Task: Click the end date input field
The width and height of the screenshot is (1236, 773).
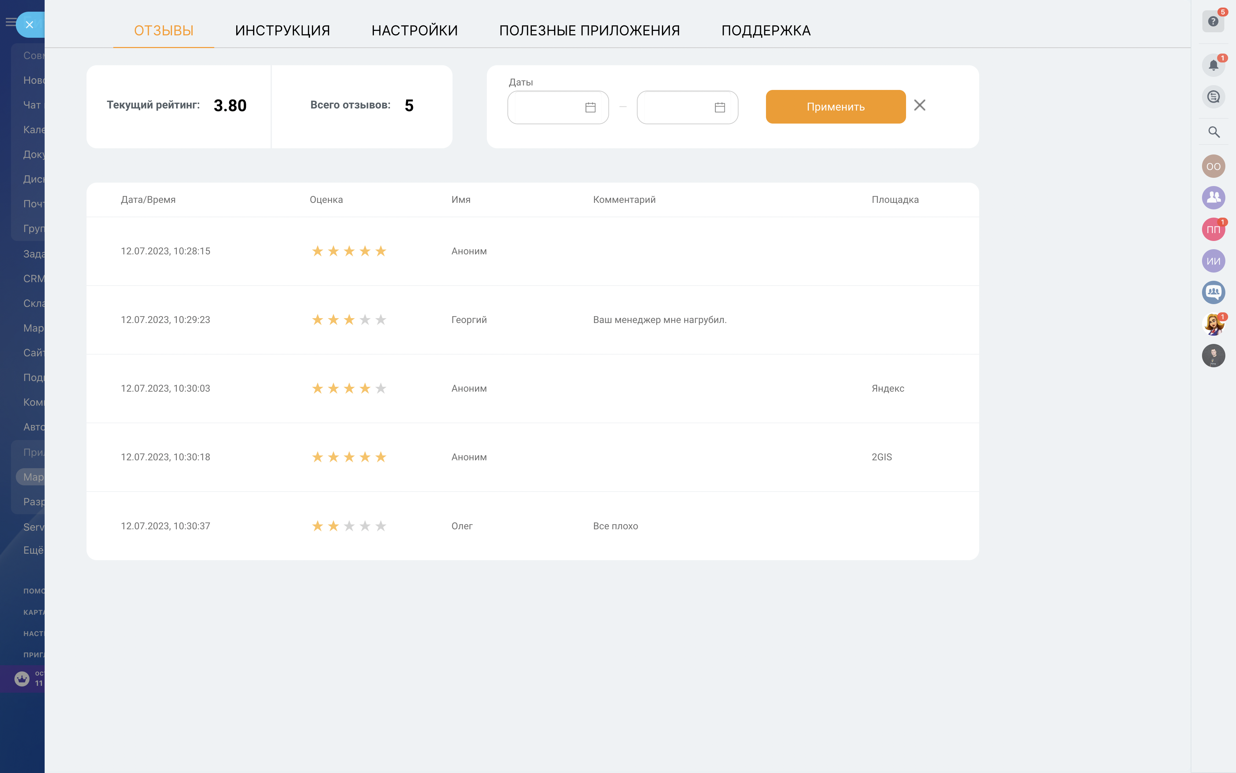Action: (675, 107)
